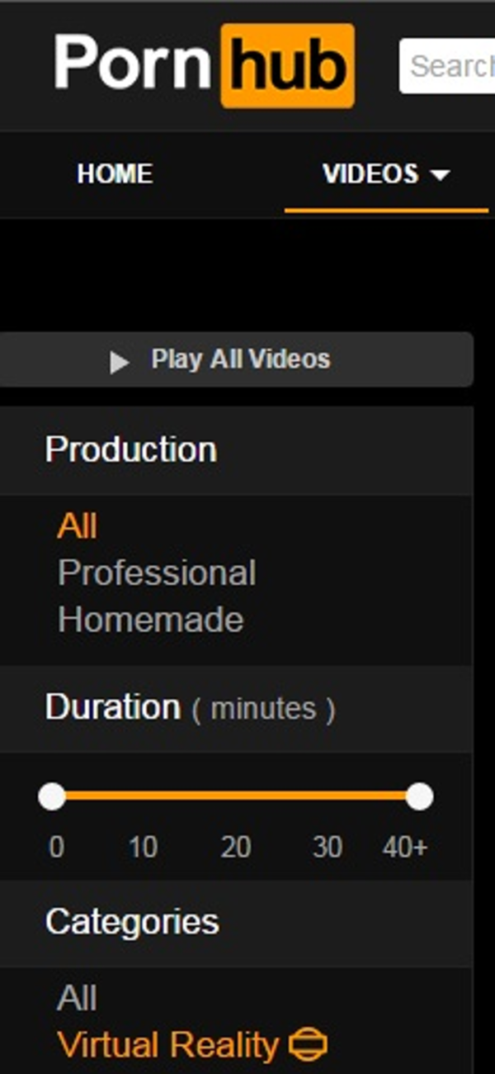
Task: Click the 30 minute mark label
Action: 328,848
